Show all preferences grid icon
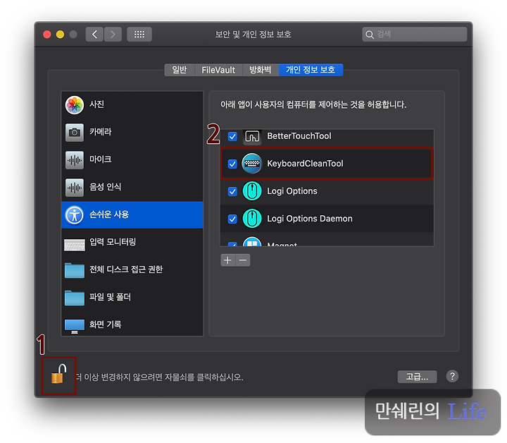 (139, 35)
